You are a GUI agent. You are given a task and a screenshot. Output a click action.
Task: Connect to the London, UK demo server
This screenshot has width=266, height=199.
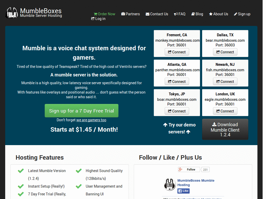(225, 111)
